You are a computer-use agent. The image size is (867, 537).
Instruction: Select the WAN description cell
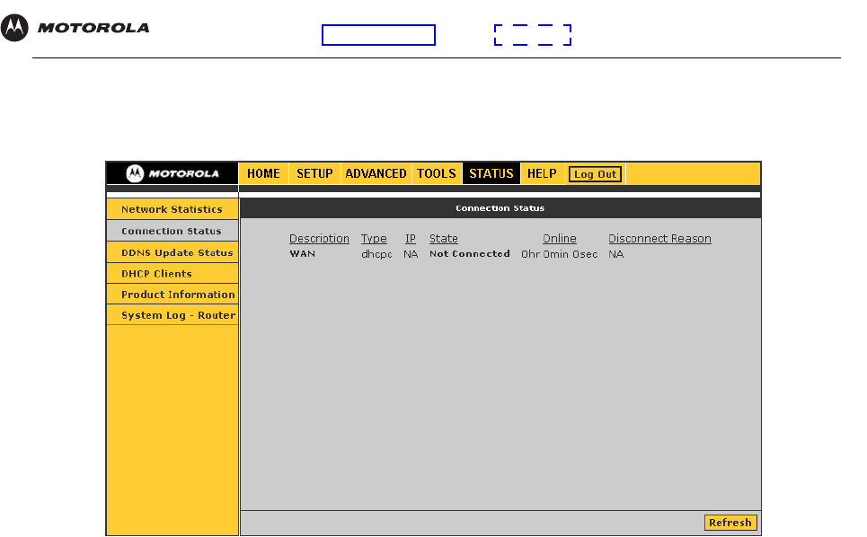(303, 254)
